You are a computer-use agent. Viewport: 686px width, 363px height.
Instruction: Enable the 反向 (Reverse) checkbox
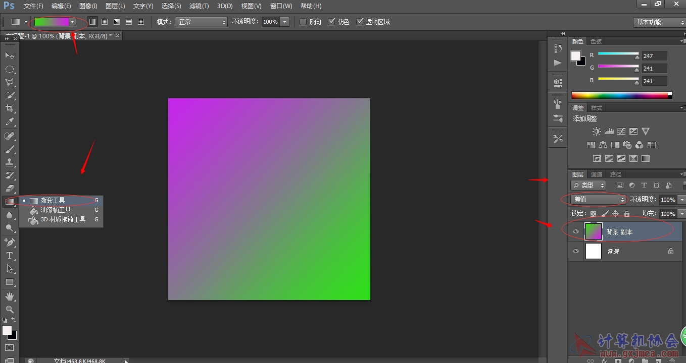pyautogui.click(x=303, y=22)
